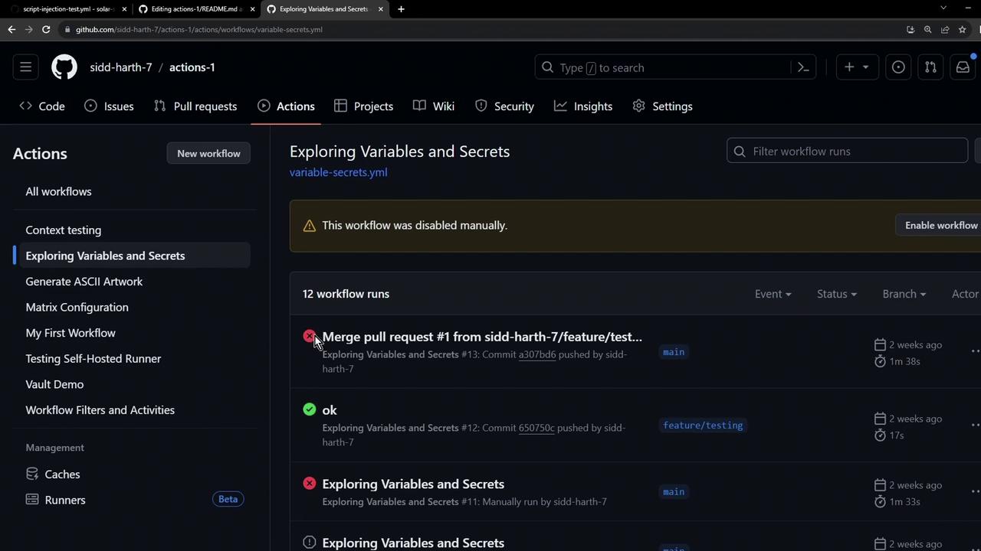Focus the GitHub 'Type / to search' box
981x551 pixels.
675,67
